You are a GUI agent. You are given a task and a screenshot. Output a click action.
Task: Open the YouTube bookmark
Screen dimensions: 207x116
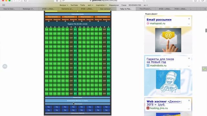[x=74, y=5]
